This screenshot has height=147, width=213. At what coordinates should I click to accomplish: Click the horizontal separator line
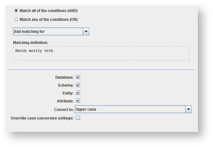tap(101, 70)
